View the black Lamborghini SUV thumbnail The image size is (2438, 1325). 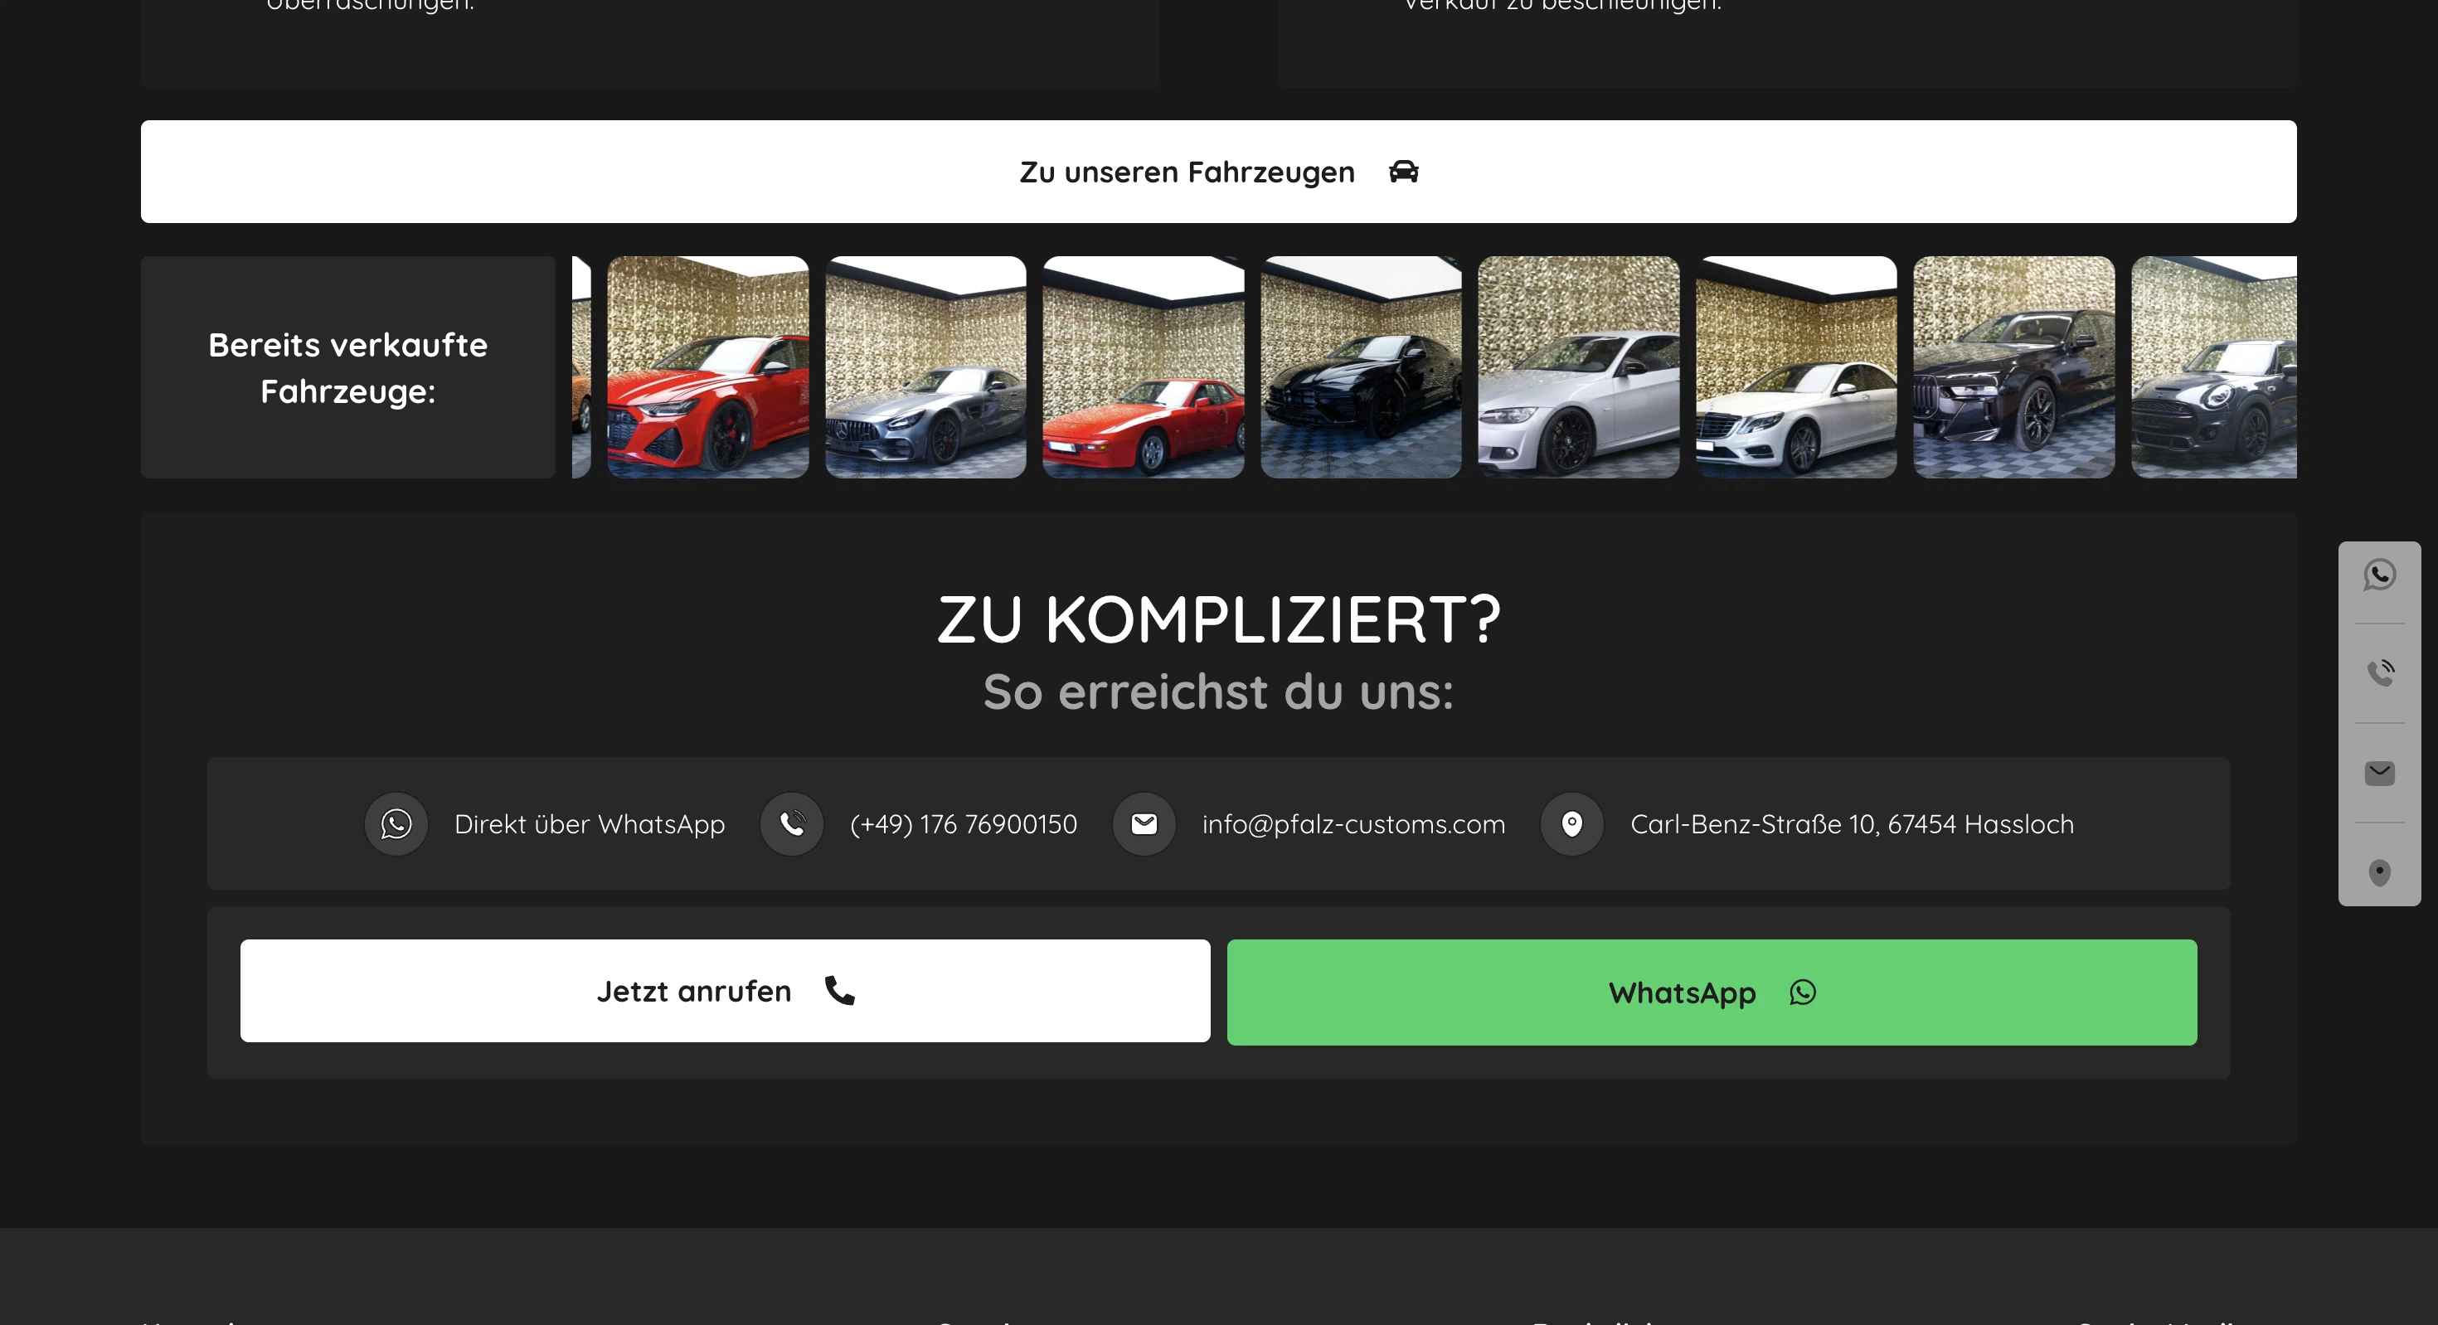coord(1361,367)
